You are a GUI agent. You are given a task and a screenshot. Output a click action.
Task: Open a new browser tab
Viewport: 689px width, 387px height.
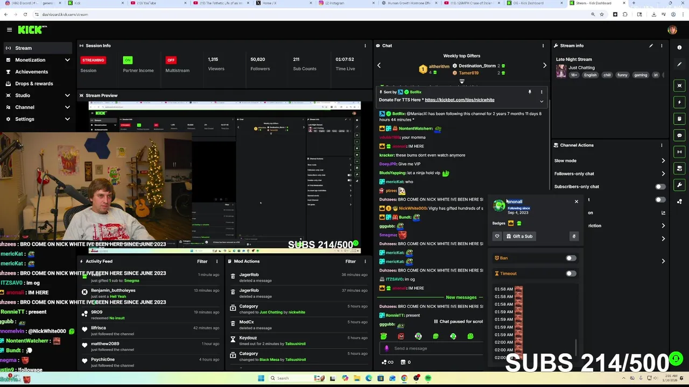[633, 3]
